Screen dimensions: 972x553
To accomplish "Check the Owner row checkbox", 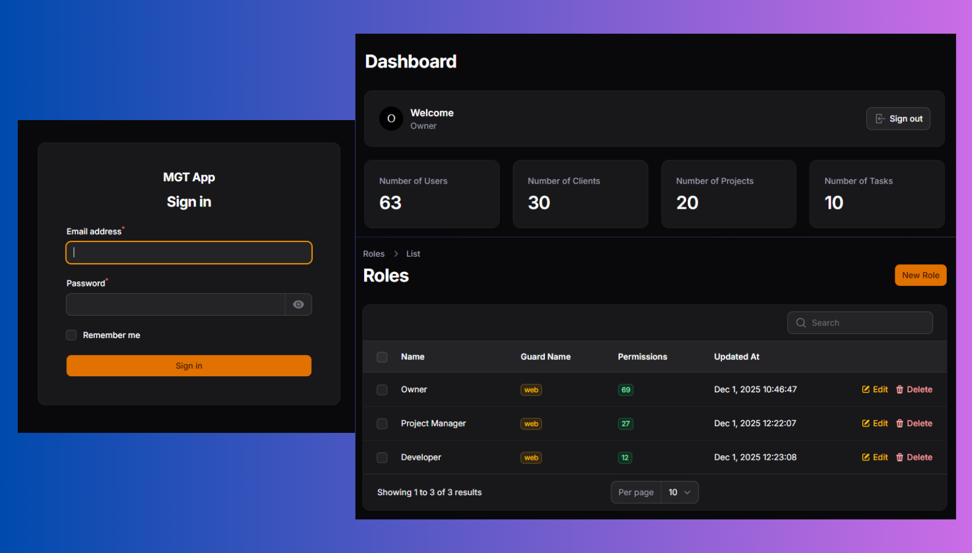I will [382, 389].
